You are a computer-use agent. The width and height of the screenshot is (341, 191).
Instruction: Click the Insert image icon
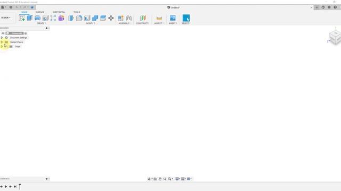tap(173, 18)
